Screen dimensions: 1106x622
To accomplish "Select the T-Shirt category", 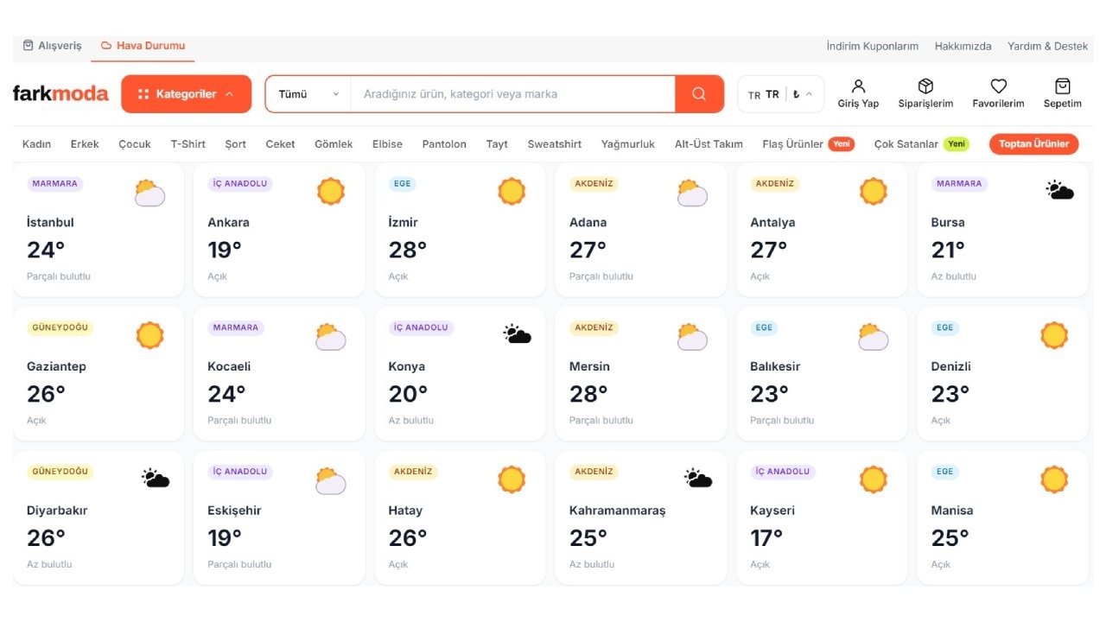I will (x=188, y=144).
